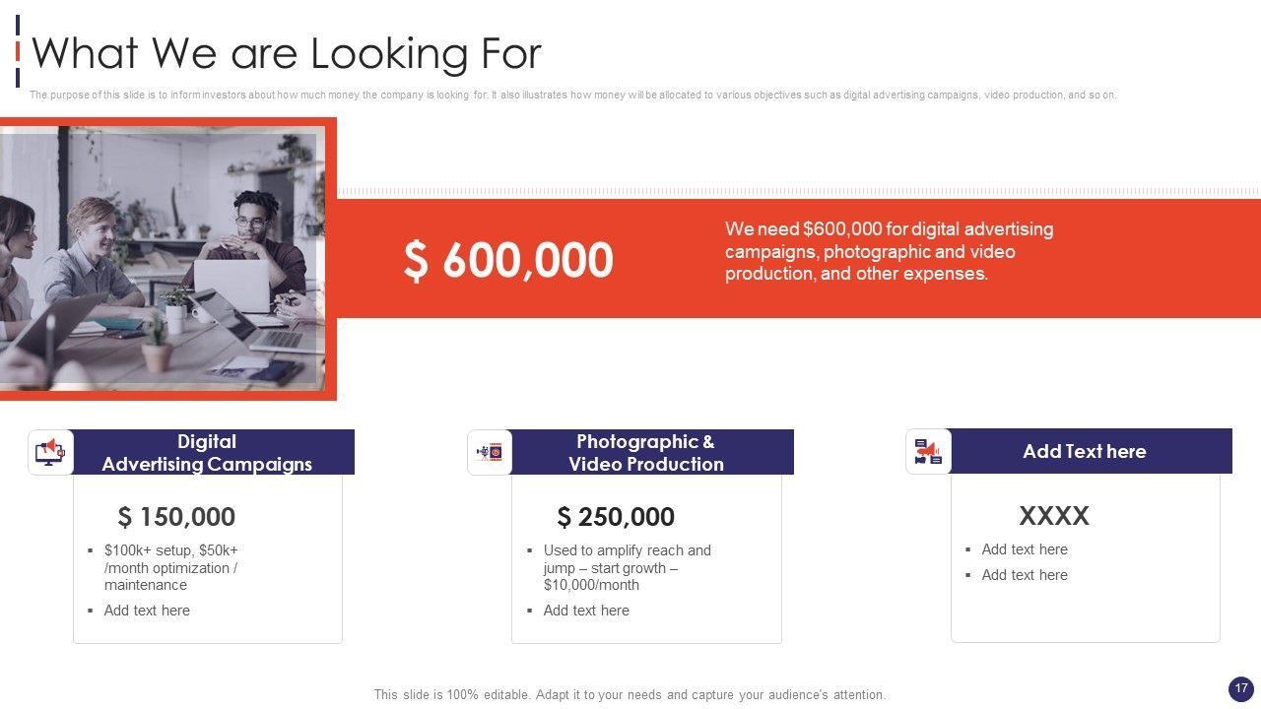Viewport: 1261px width, 709px height.
Task: Click the Photographic & Video Production header
Action: [646, 453]
